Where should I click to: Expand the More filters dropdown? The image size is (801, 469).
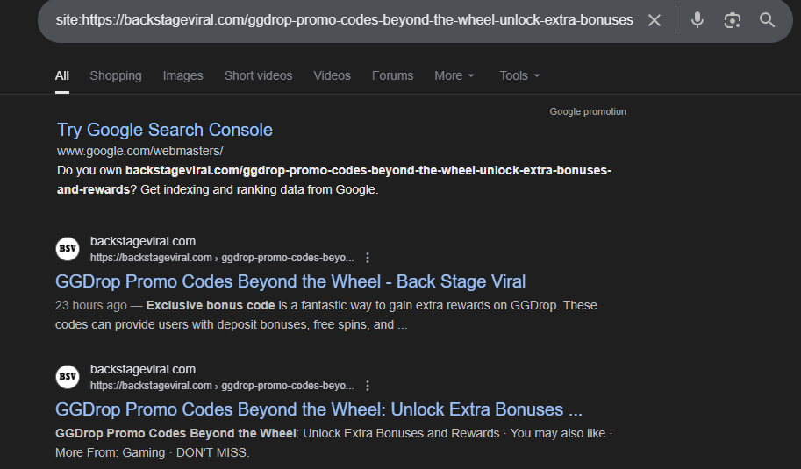coord(454,75)
